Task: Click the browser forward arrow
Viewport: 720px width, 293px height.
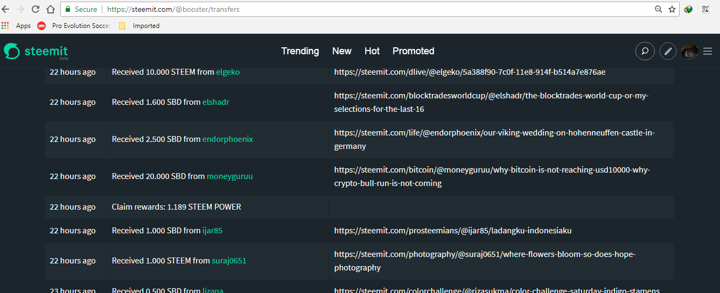Action: pos(20,9)
